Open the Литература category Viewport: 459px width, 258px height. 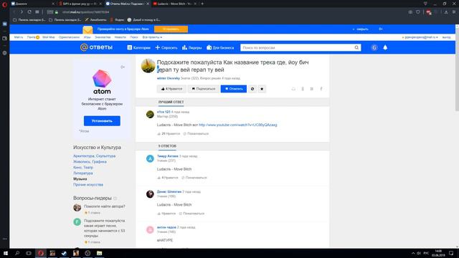pyautogui.click(x=83, y=173)
